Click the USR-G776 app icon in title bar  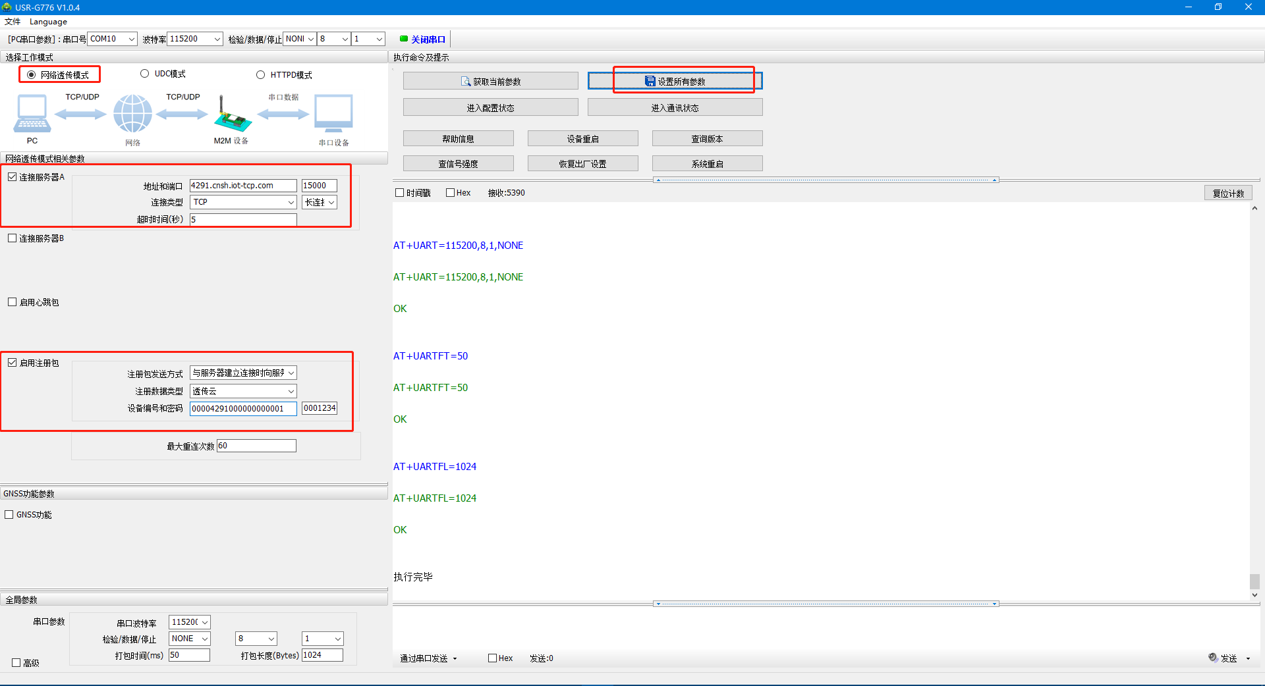[x=7, y=7]
